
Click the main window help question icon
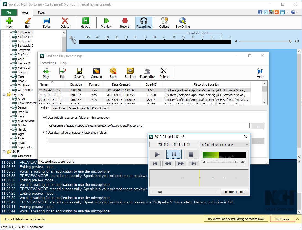coord(293,12)
